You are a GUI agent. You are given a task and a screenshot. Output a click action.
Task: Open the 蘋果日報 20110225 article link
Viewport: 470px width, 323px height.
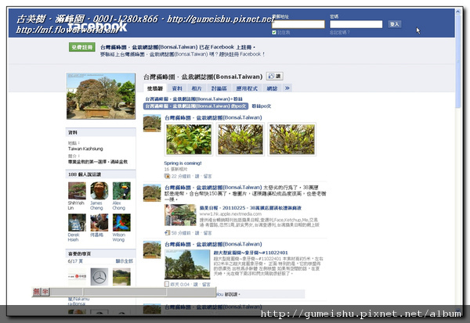(x=251, y=208)
